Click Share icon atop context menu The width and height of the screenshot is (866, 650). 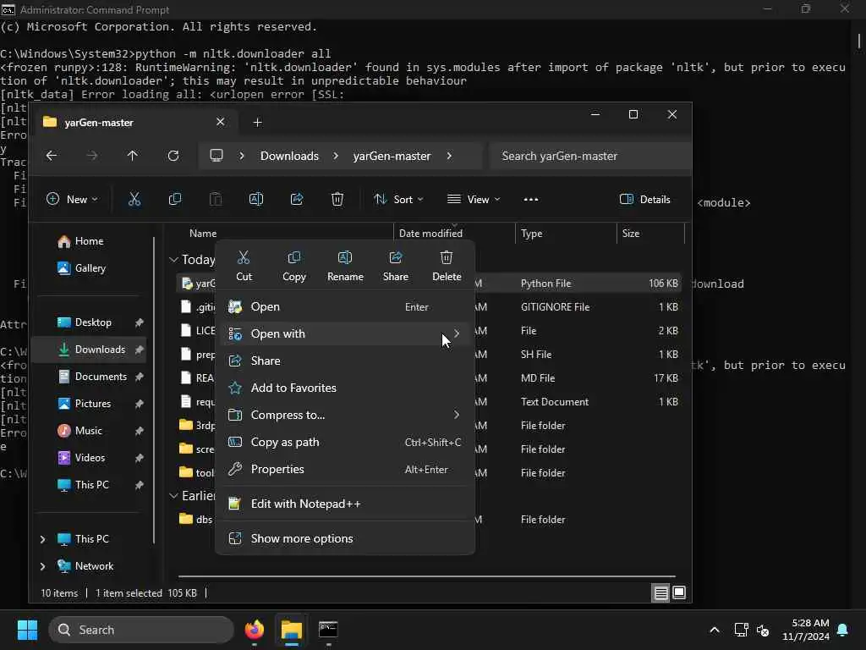396,266
